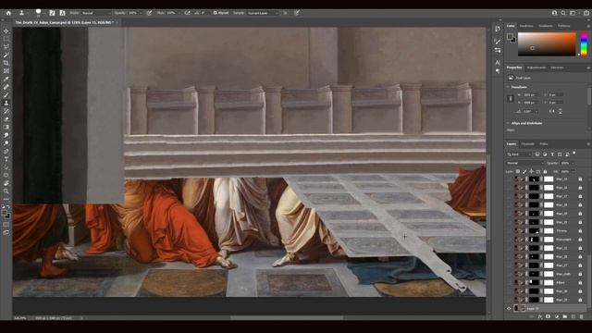592x333 pixels.
Task: Select the Magic Wand tool
Action: 6,55
